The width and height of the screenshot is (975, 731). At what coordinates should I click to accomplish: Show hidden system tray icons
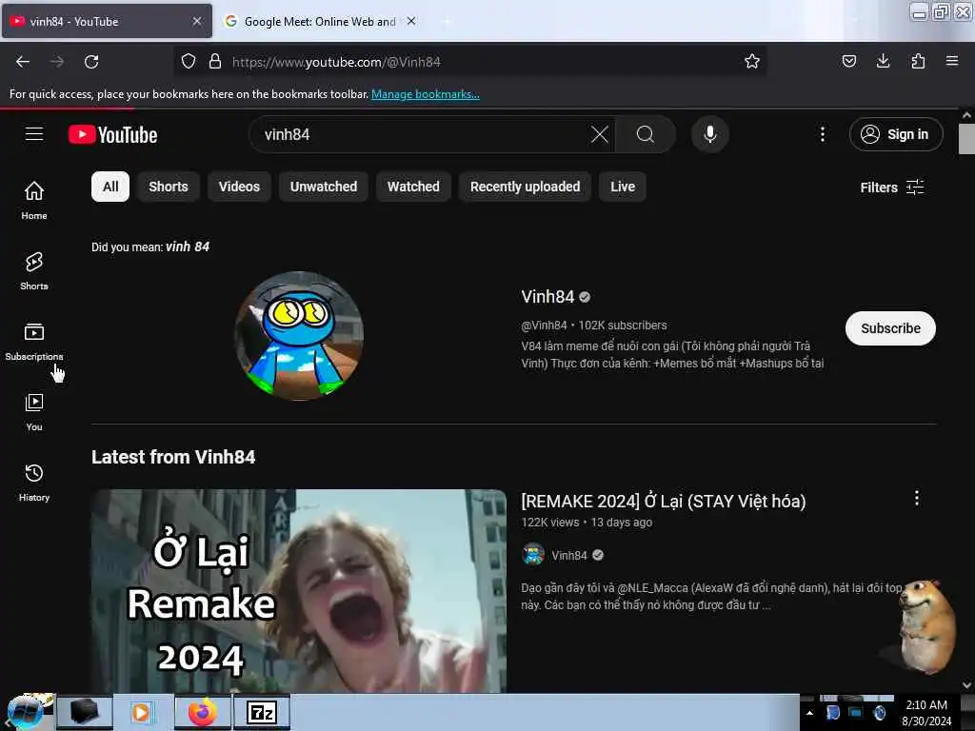tap(809, 713)
